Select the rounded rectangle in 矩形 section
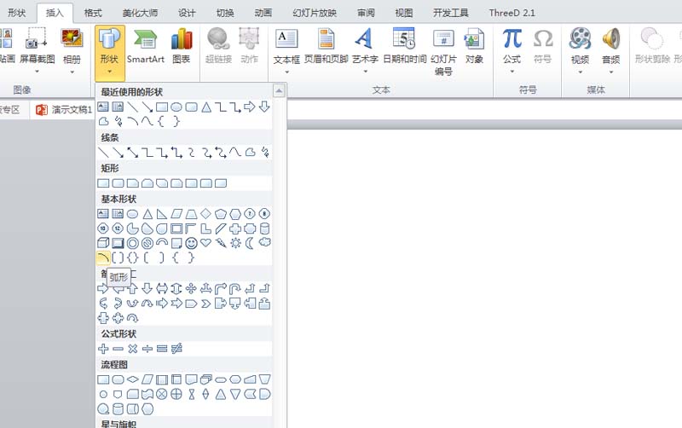The height and width of the screenshot is (428, 682). point(118,183)
